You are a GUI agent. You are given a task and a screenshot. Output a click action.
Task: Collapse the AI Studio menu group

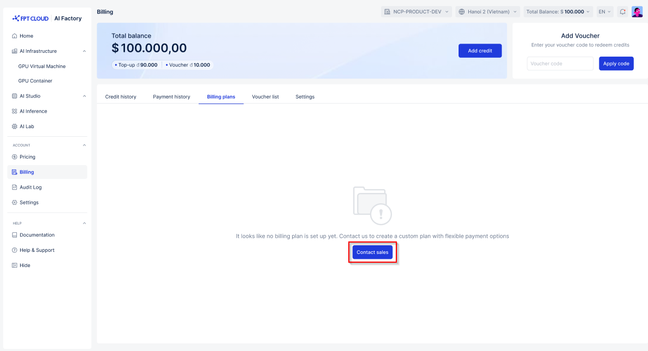pyautogui.click(x=84, y=96)
